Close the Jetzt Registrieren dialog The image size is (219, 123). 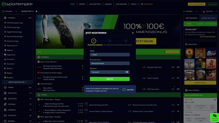coord(133,33)
